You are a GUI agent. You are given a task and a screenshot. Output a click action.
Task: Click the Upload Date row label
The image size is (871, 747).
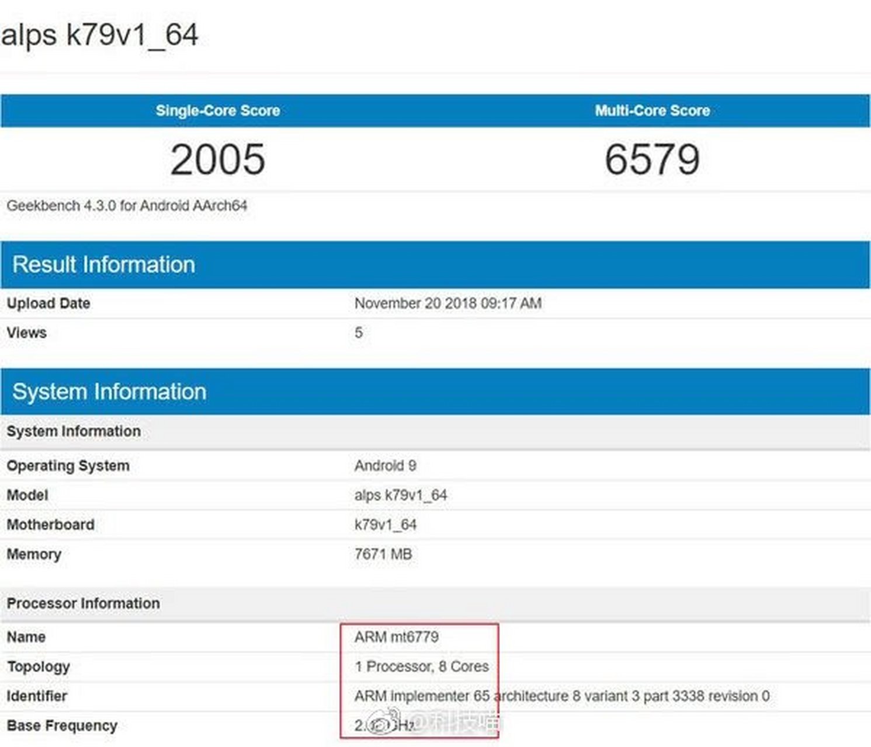tap(48, 303)
